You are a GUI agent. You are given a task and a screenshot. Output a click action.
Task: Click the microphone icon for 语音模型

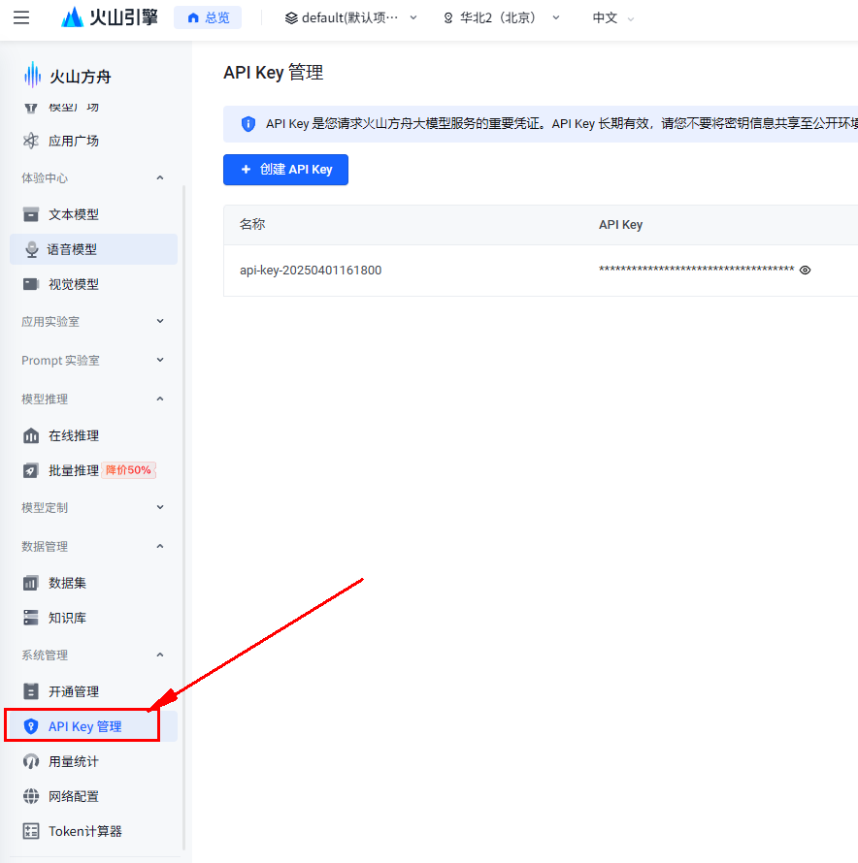[31, 250]
